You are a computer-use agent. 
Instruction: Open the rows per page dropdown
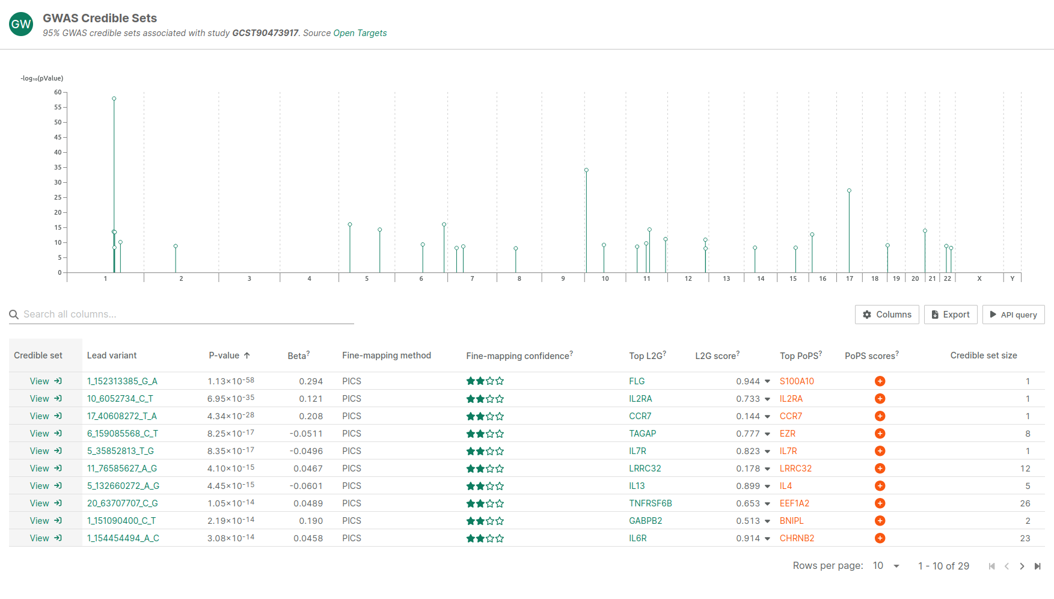(x=886, y=566)
